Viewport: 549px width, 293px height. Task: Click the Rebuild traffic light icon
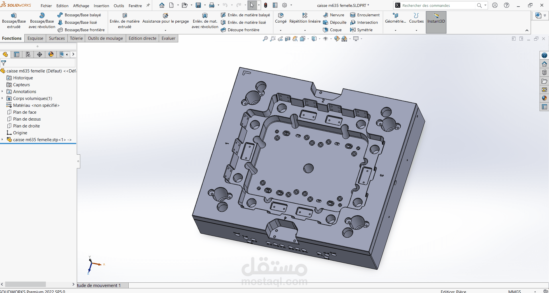tap(266, 5)
